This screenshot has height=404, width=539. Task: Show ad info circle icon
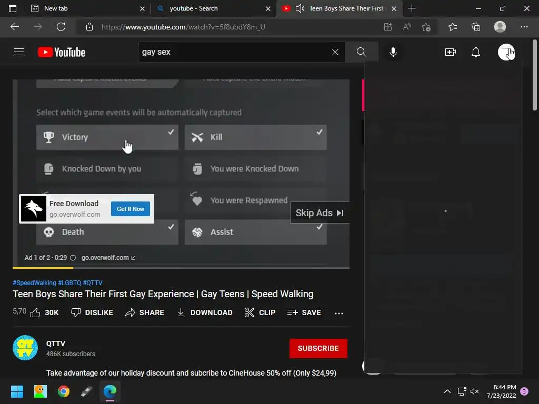click(x=73, y=258)
